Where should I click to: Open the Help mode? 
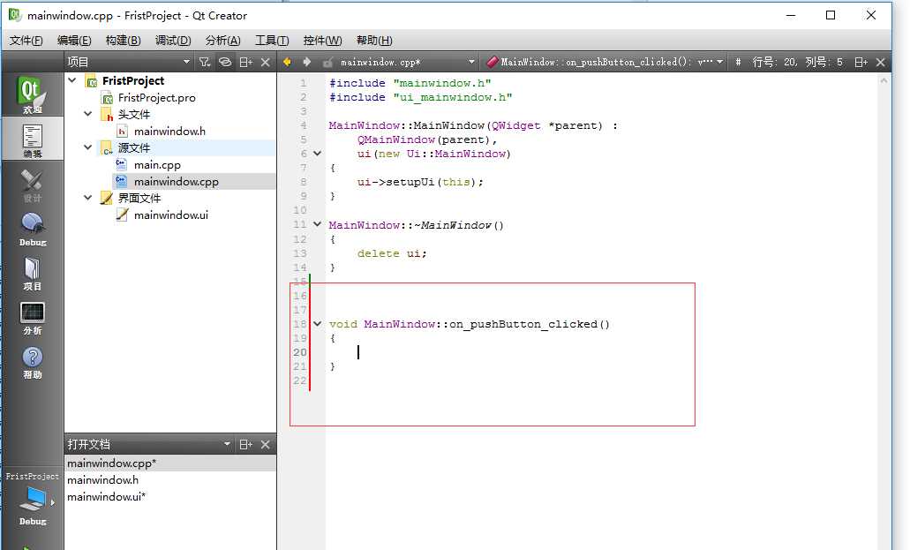tap(32, 363)
